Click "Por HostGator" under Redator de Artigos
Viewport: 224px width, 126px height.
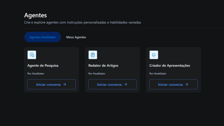pyautogui.click(x=97, y=74)
